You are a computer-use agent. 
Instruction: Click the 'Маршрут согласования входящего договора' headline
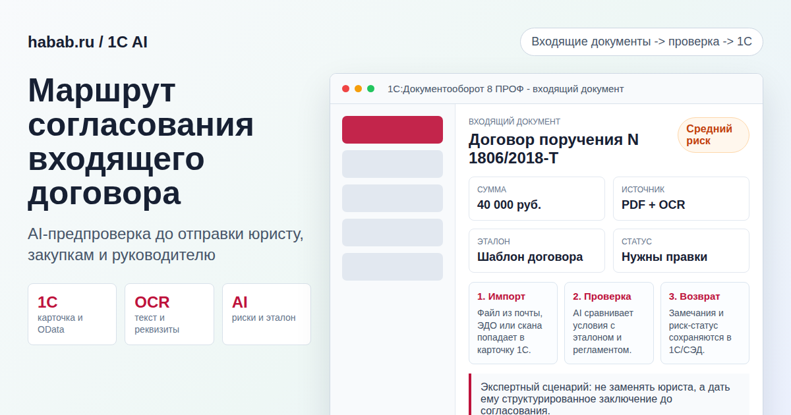coord(141,142)
